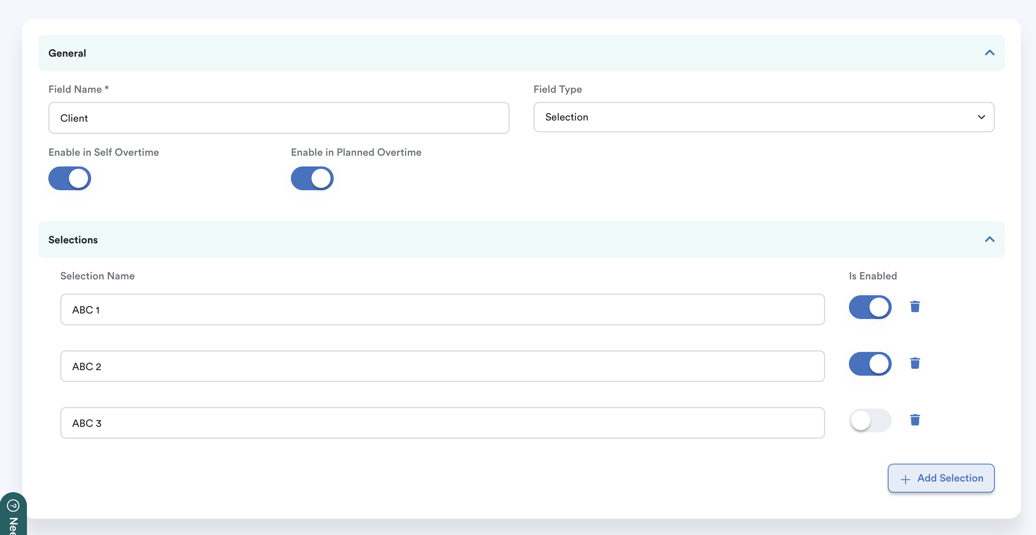Click trash icon beside ABC 3

coord(915,420)
